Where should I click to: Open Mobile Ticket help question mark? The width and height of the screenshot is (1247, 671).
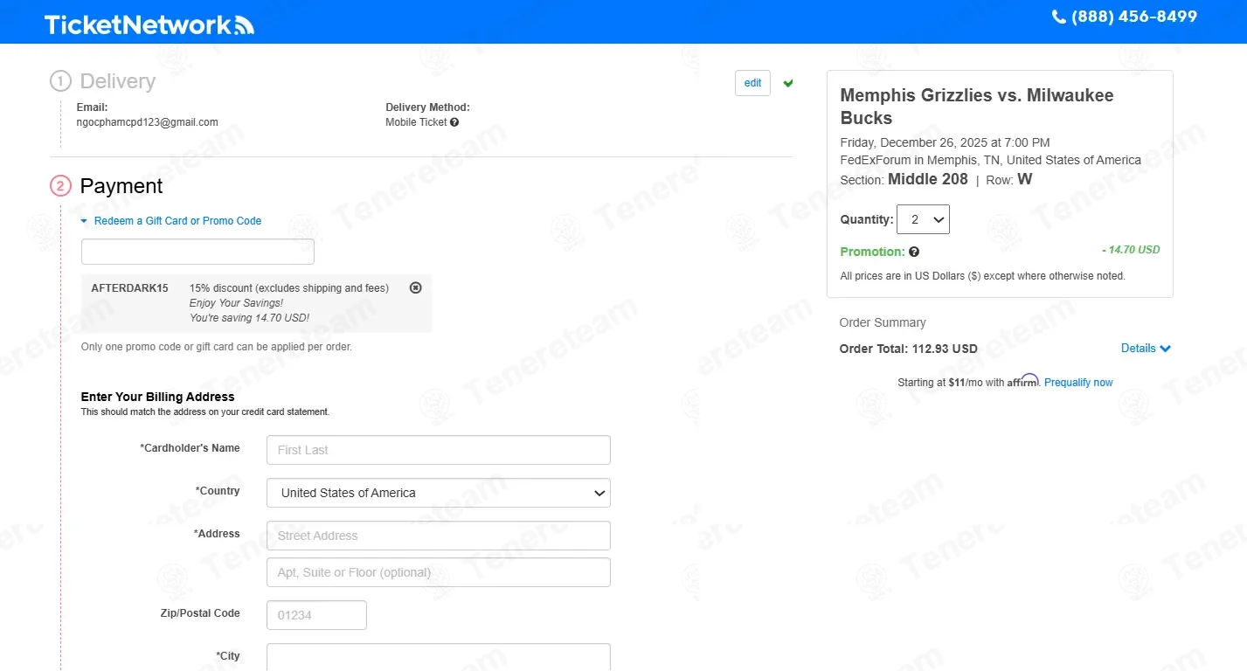tap(454, 122)
